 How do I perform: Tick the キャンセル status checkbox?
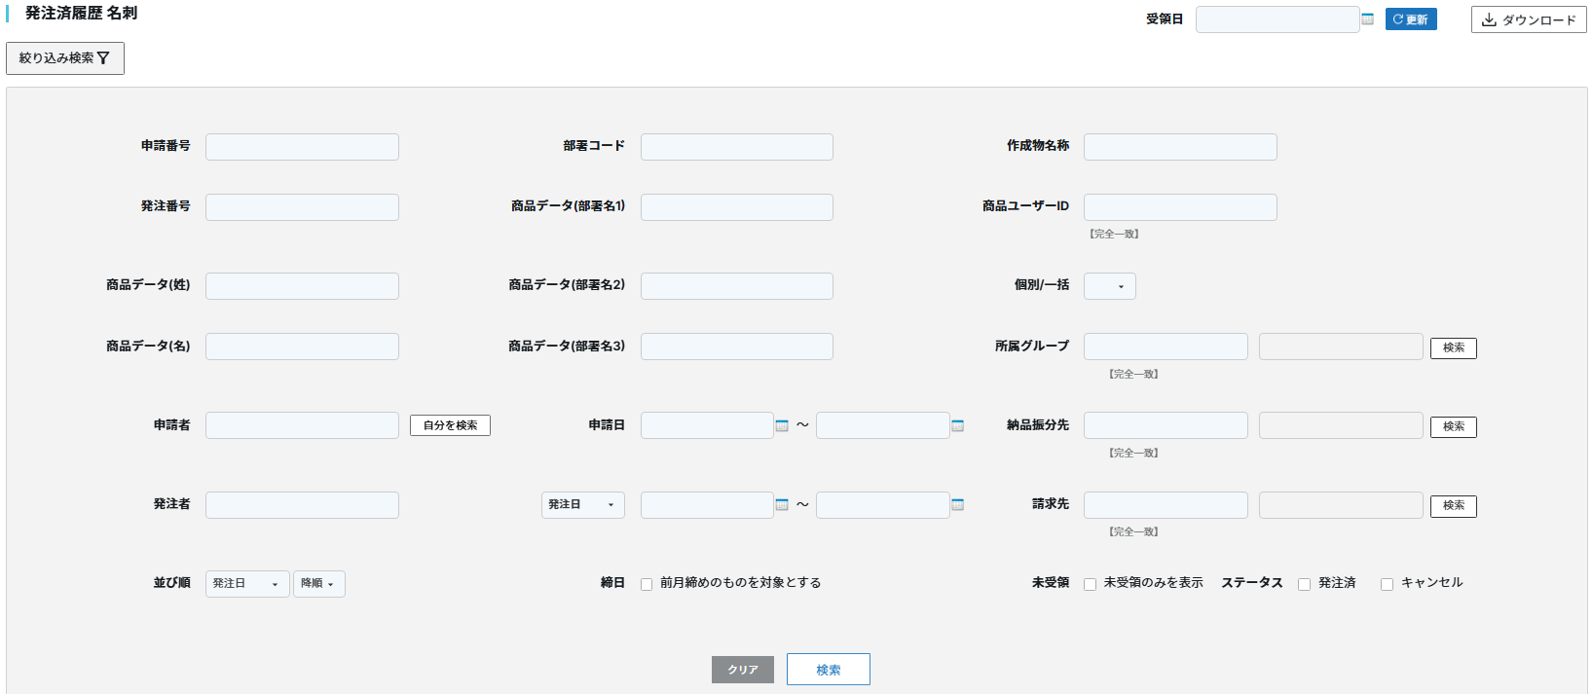1387,584
